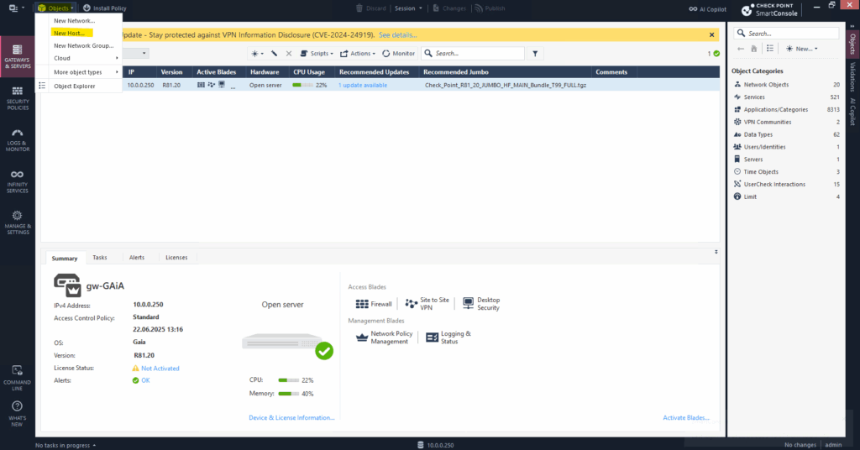Image resolution: width=860 pixels, height=450 pixels.
Task: Expand the Scripts dropdown
Action: point(317,53)
